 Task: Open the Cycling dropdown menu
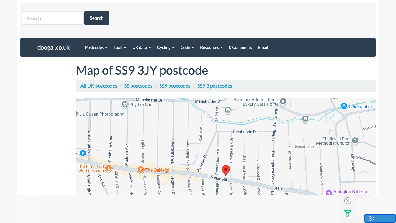[x=166, y=47]
